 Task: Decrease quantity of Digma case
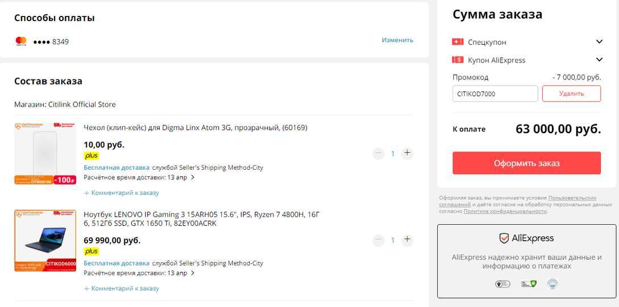378,153
